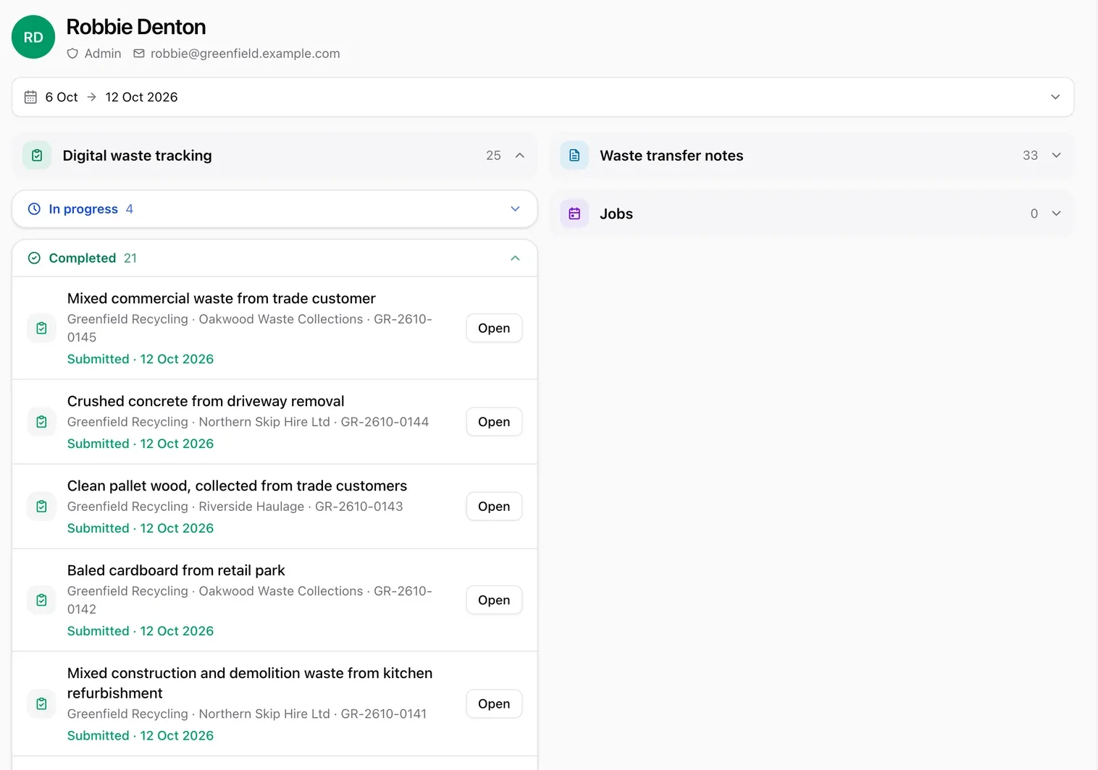
Task: Collapse the Digital waste tracking section
Action: tap(519, 156)
